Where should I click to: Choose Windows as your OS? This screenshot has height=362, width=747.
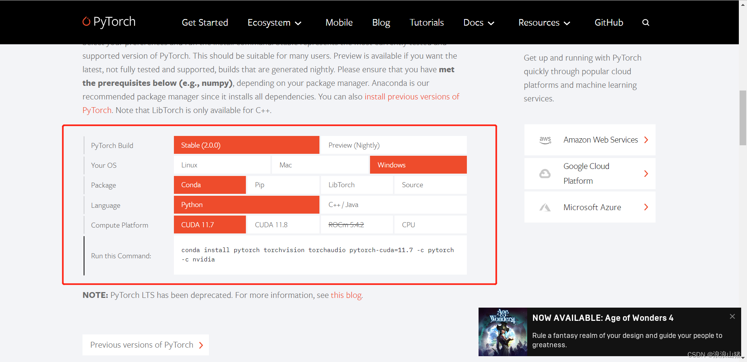point(418,165)
